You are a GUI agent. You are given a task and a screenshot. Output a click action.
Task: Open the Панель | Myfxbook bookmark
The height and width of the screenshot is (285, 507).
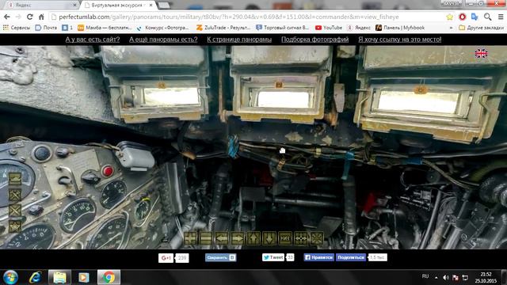click(400, 28)
